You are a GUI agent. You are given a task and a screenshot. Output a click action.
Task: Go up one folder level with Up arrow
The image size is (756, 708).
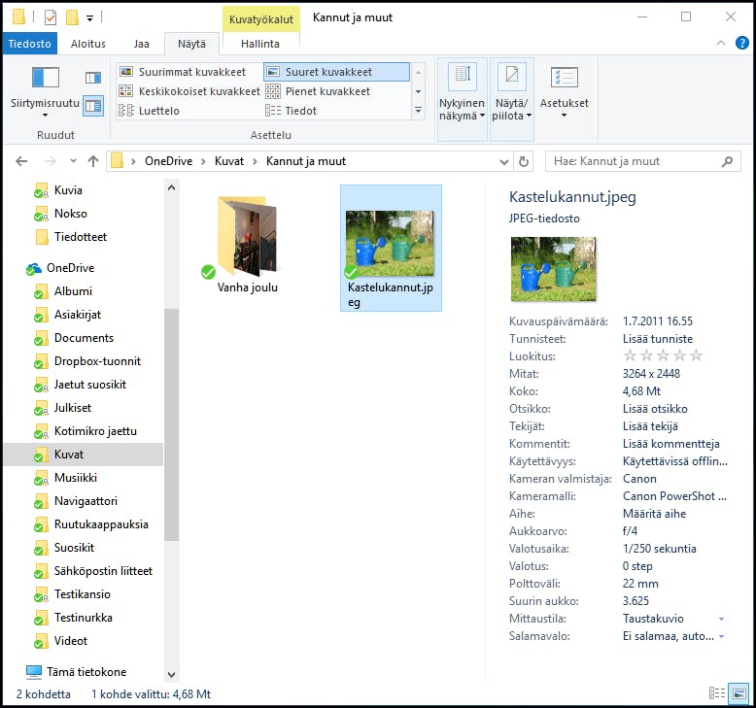pyautogui.click(x=93, y=161)
